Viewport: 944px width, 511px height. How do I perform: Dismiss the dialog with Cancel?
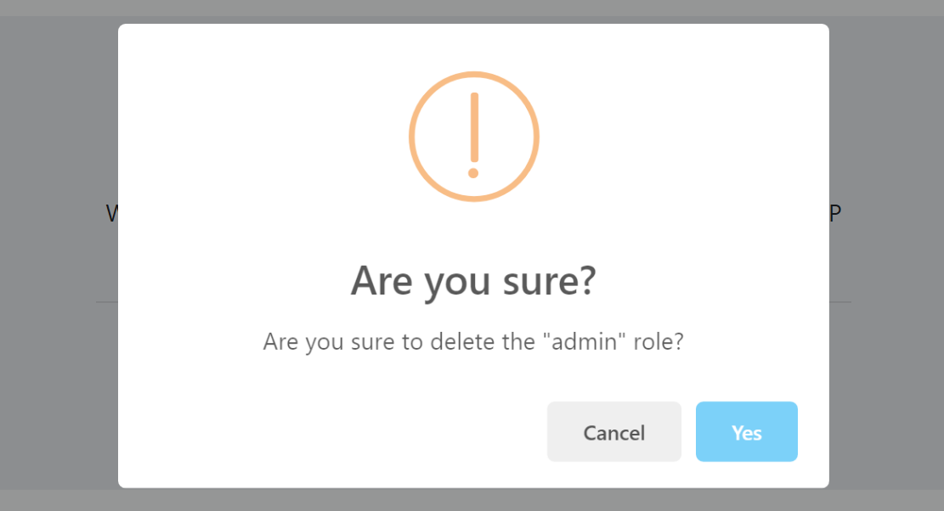pos(613,431)
